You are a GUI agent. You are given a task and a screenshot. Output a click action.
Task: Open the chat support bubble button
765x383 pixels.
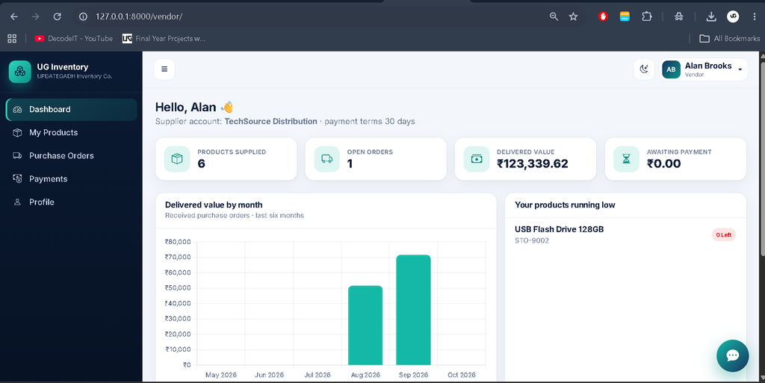(x=732, y=355)
